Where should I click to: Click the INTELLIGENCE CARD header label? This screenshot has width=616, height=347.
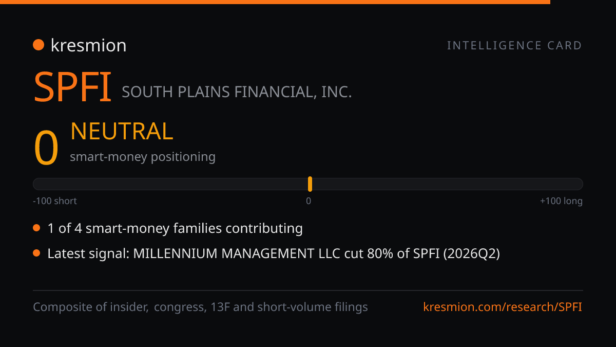tap(514, 45)
